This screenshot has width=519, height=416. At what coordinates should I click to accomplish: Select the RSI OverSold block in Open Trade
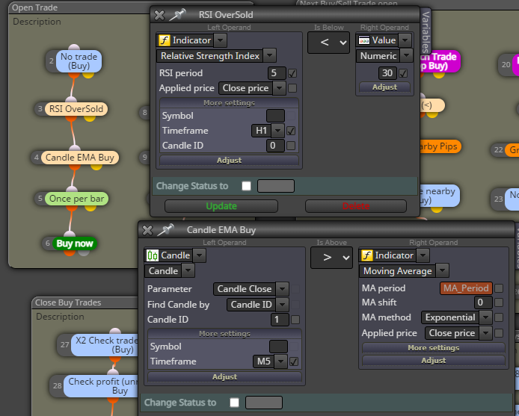pyautogui.click(x=76, y=109)
